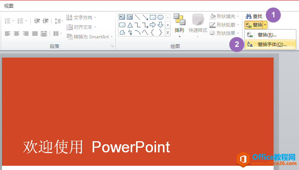Screen dimensions: 299x170
Task: Open the 视图 ribbon tab
Action: click(x=9, y=6)
